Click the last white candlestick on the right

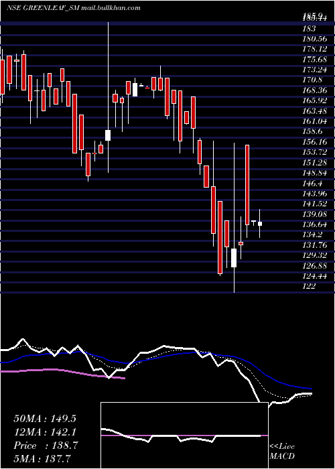click(260, 223)
